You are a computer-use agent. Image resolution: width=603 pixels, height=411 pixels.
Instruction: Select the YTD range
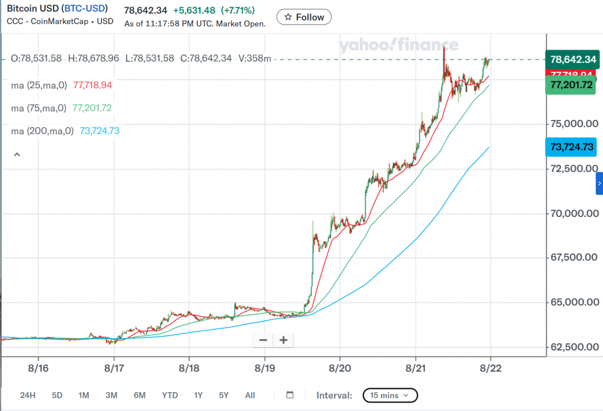click(170, 395)
